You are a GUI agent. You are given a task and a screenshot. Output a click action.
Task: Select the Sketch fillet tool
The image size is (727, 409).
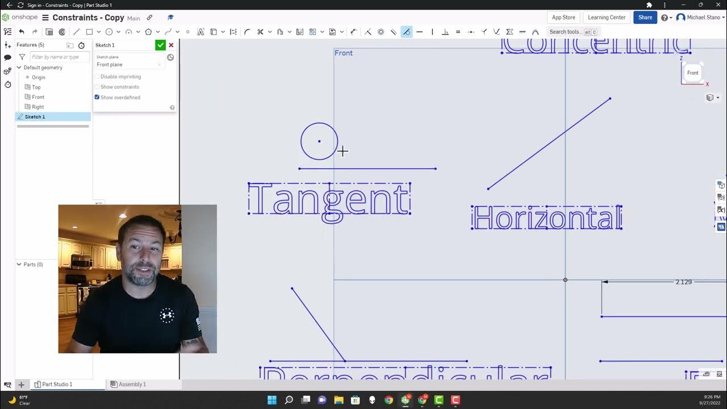(x=247, y=32)
